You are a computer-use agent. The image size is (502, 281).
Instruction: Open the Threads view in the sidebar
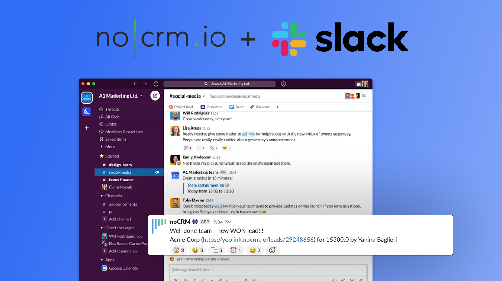pyautogui.click(x=112, y=109)
